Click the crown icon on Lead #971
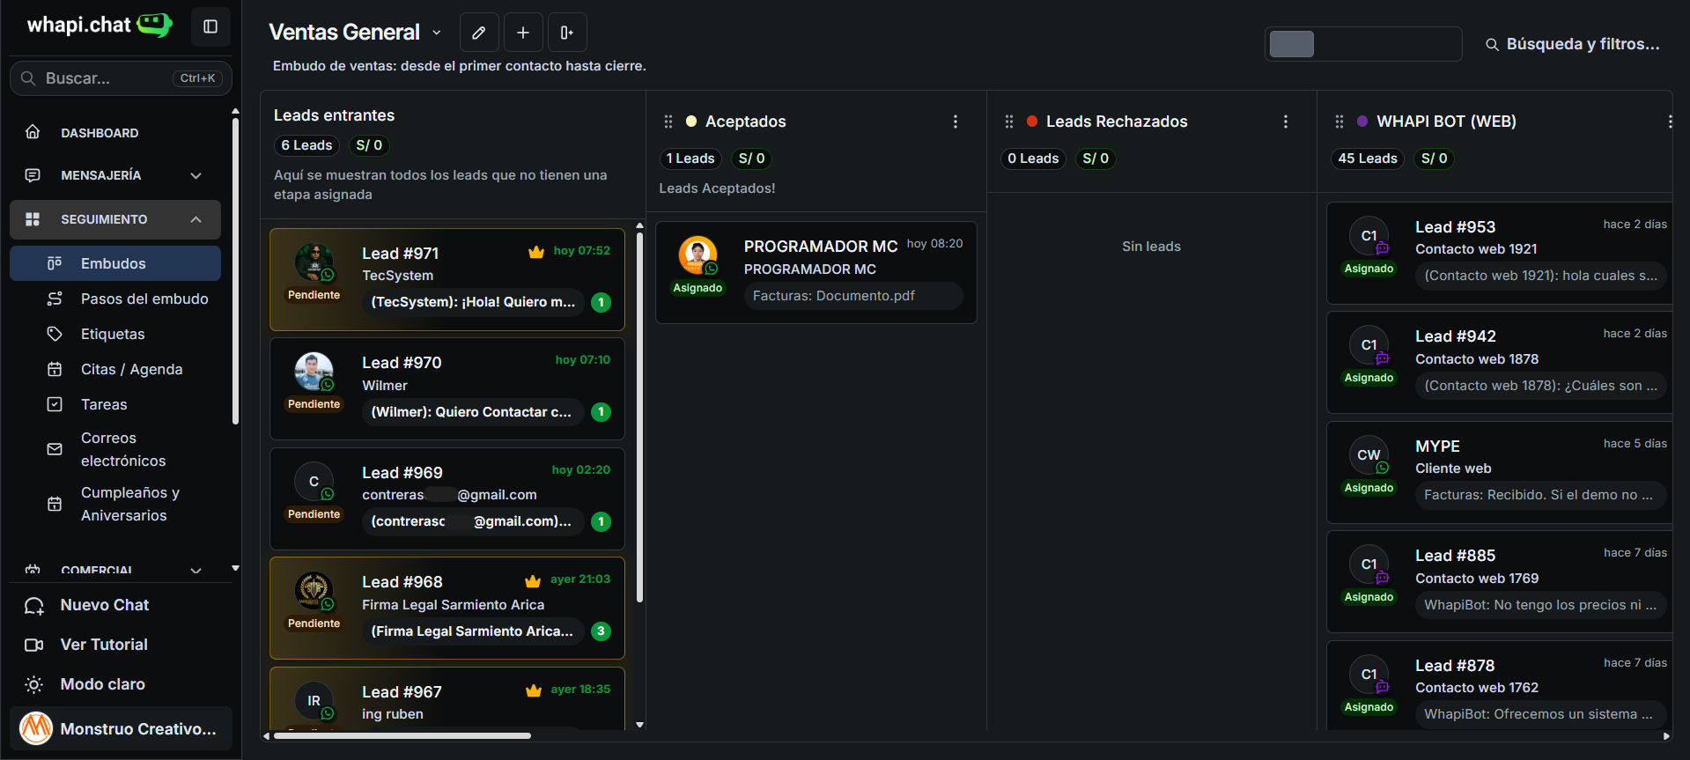1690x760 pixels. (x=536, y=252)
